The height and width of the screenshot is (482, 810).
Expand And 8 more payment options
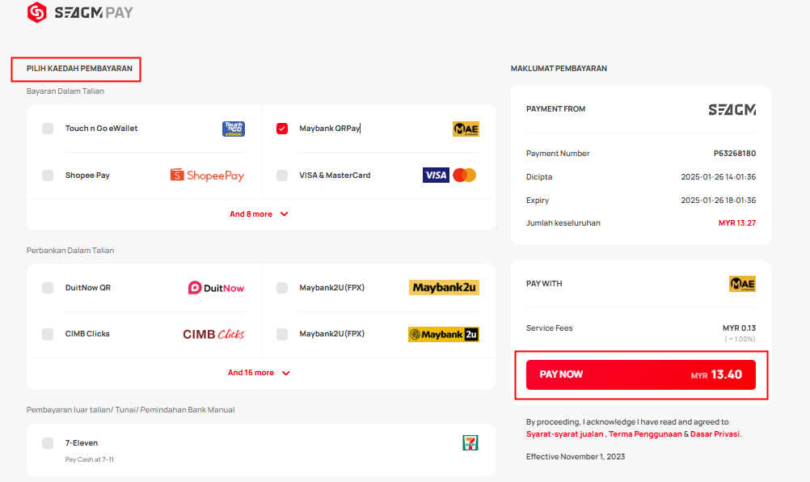click(259, 214)
